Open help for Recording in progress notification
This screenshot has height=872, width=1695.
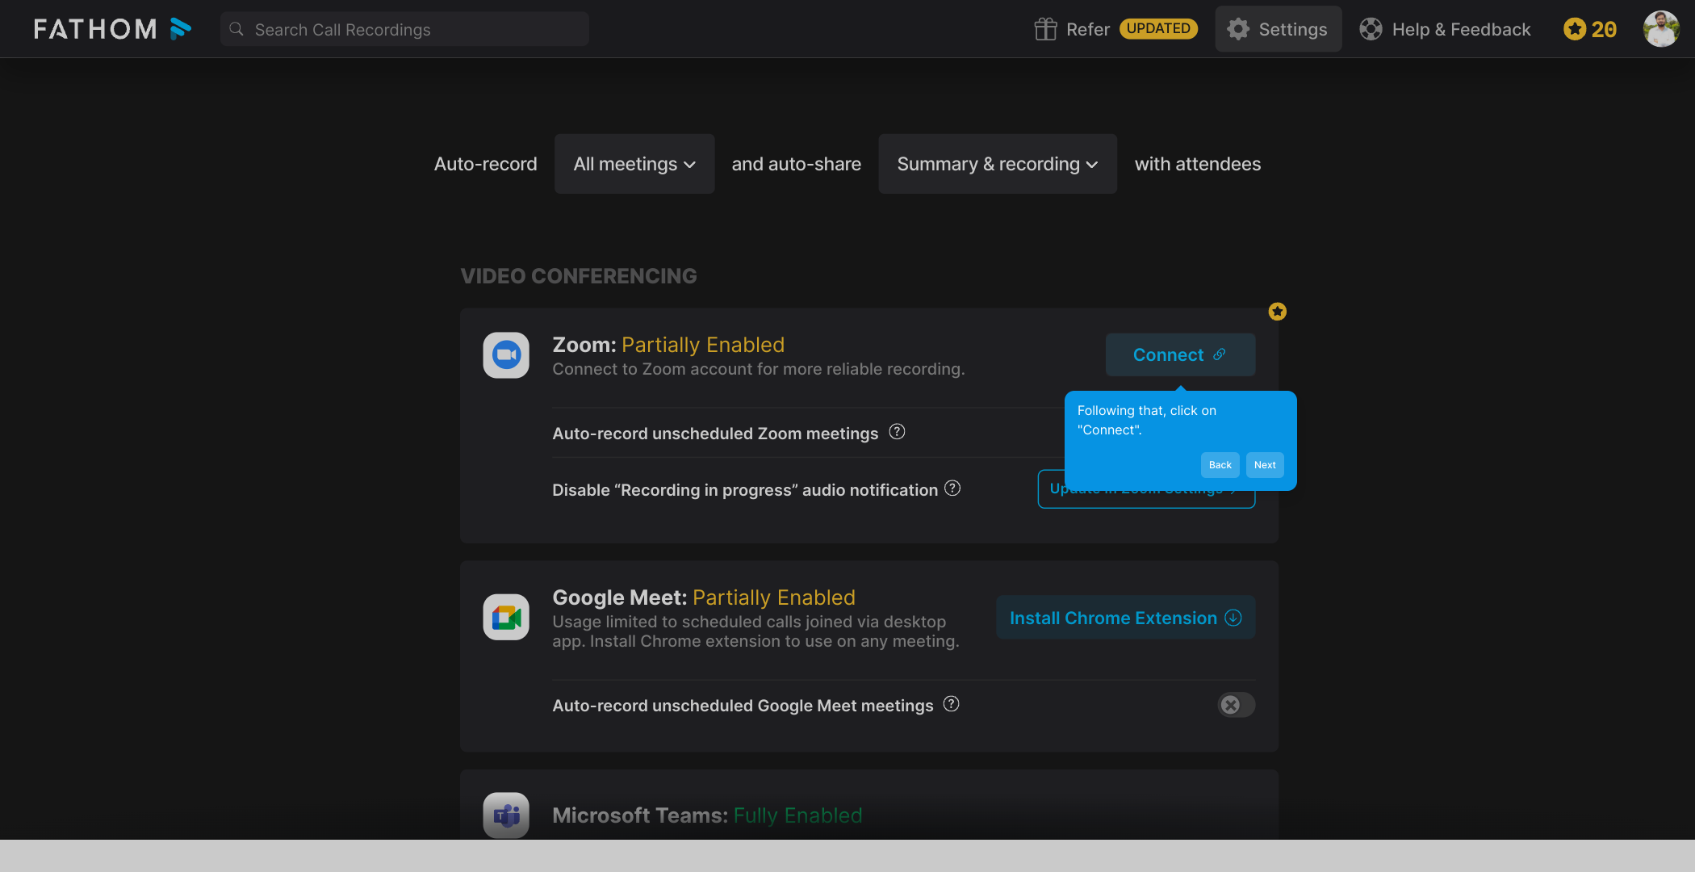[x=952, y=488]
